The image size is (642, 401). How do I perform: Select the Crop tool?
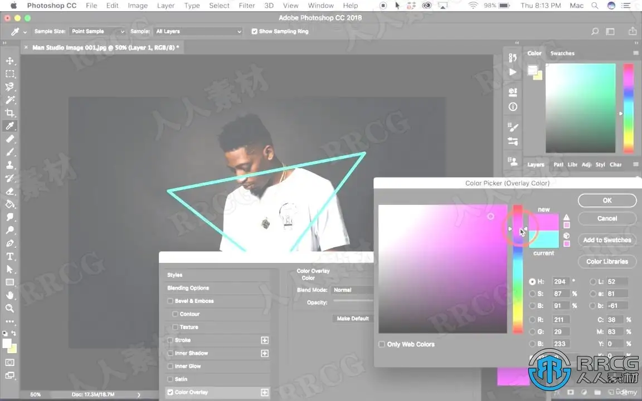tap(10, 113)
